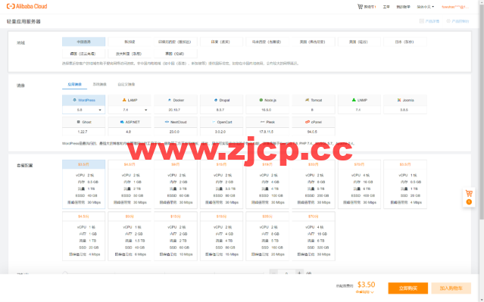484x302 pixels.
Task: Choose the 美国 (硅谷) region
Action: point(359,42)
